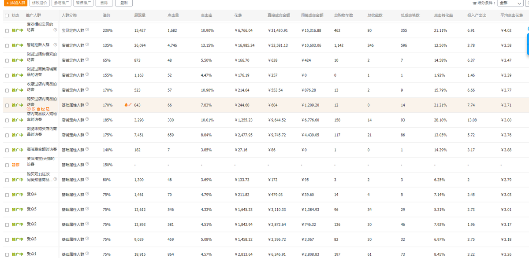The image size is (529, 258).
Task: Click ¥31,430.91 direct sales amount
Action: point(278,31)
